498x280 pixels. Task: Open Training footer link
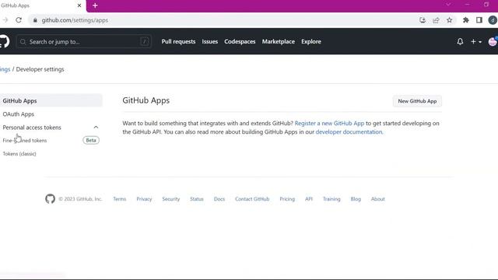click(331, 199)
